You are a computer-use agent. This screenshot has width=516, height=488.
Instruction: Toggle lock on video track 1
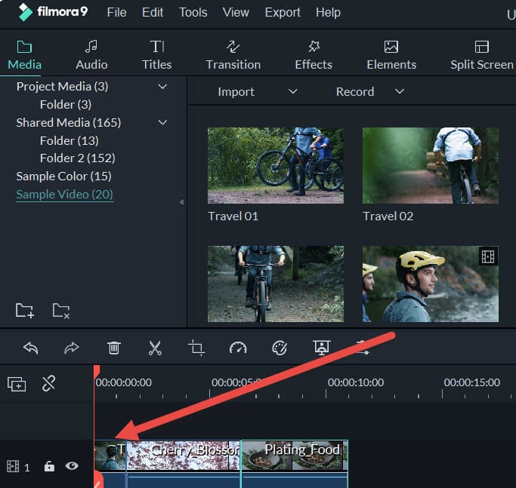[x=49, y=467]
